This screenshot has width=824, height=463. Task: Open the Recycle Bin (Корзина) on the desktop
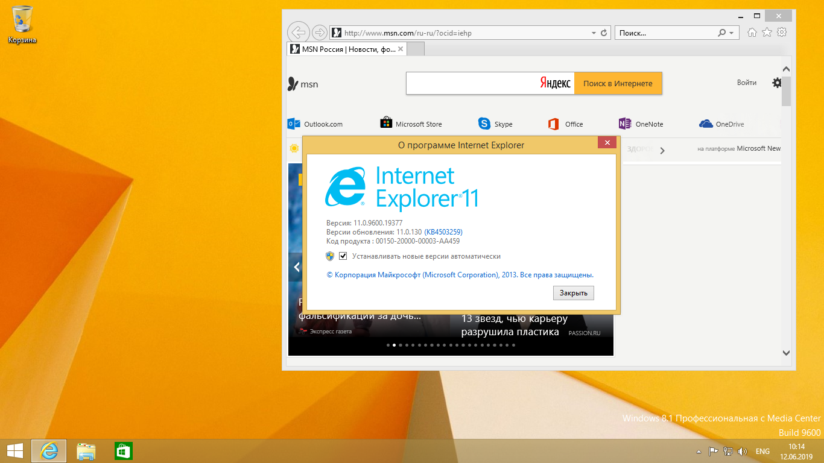22,25
